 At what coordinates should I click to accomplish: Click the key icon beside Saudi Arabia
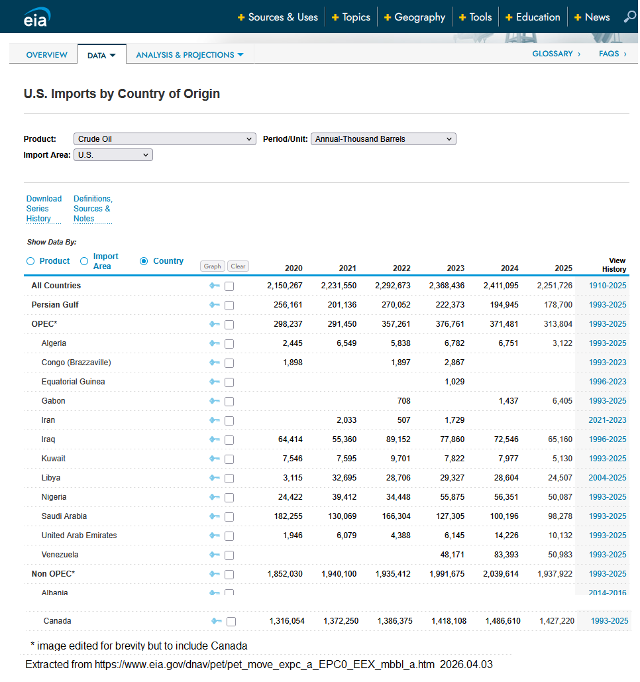tap(214, 516)
